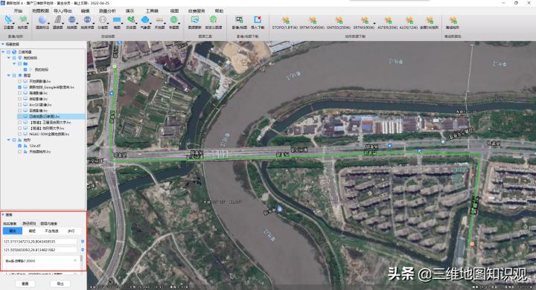Click the blue water-drop marker on the river
The width and height of the screenshot is (536, 290).
point(280,208)
